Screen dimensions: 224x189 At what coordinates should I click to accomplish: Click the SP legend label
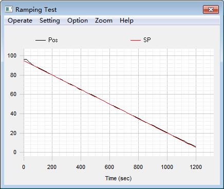point(147,40)
